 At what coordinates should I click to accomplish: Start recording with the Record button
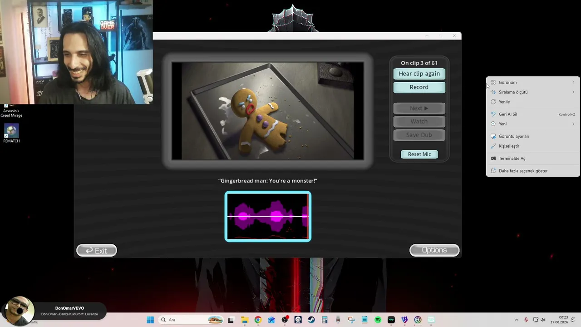419,87
